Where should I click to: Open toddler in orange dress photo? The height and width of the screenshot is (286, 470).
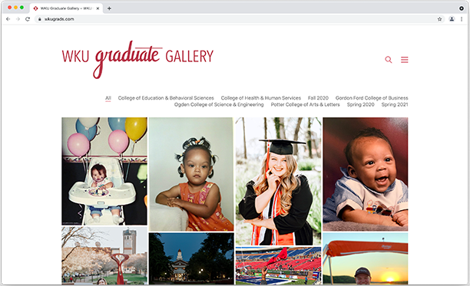[191, 174]
